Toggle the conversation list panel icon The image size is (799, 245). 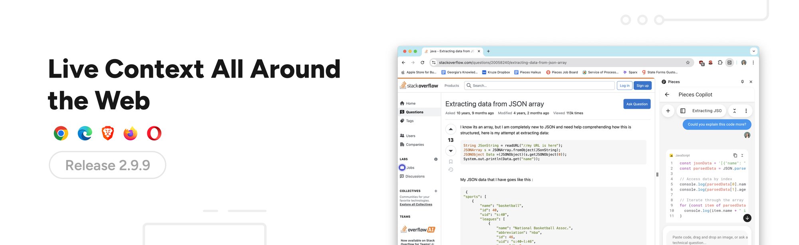(x=683, y=111)
